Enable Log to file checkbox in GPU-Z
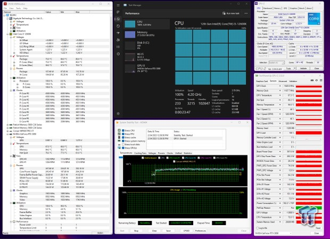This screenshot has height=239, width=330. pos(257,228)
